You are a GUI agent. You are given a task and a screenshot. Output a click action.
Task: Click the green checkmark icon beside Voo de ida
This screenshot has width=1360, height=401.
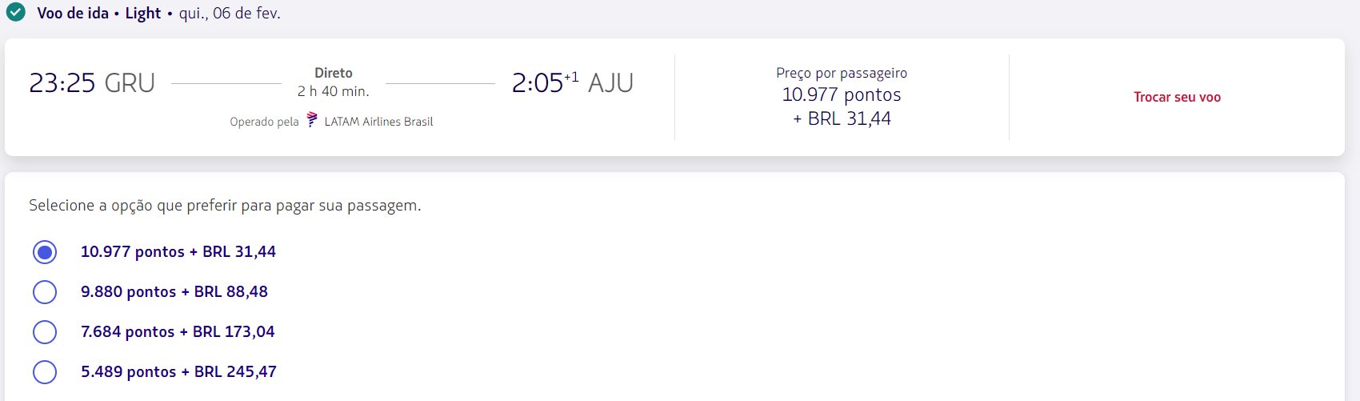(16, 13)
